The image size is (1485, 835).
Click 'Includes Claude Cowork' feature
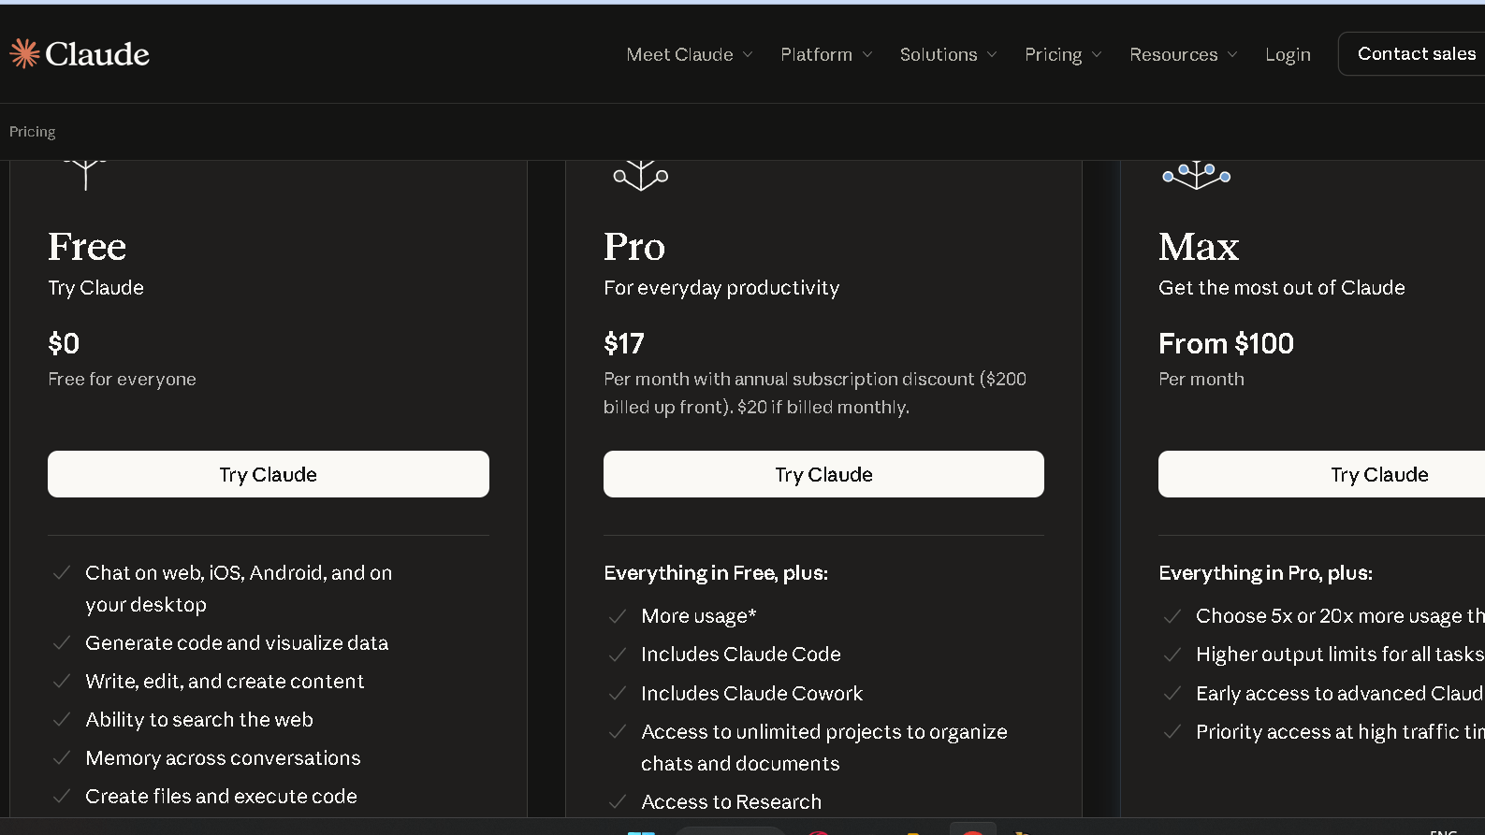click(751, 694)
